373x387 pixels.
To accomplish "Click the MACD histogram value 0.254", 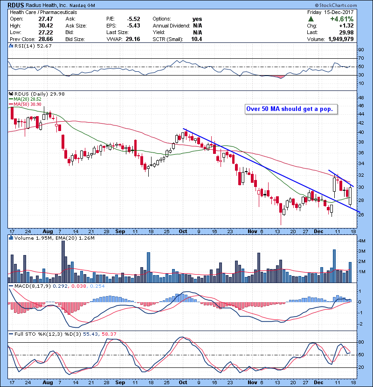I will click(x=97, y=286).
